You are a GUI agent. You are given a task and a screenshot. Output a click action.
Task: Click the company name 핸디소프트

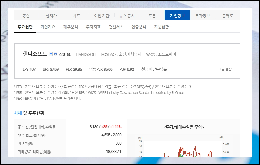click(35, 54)
